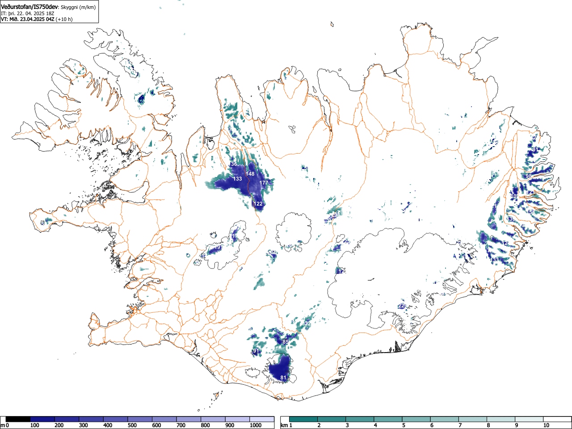Image resolution: width=572 pixels, height=429 pixels.
Task: Pick the palest swatch above 1000 m
Action: pyautogui.click(x=262, y=419)
